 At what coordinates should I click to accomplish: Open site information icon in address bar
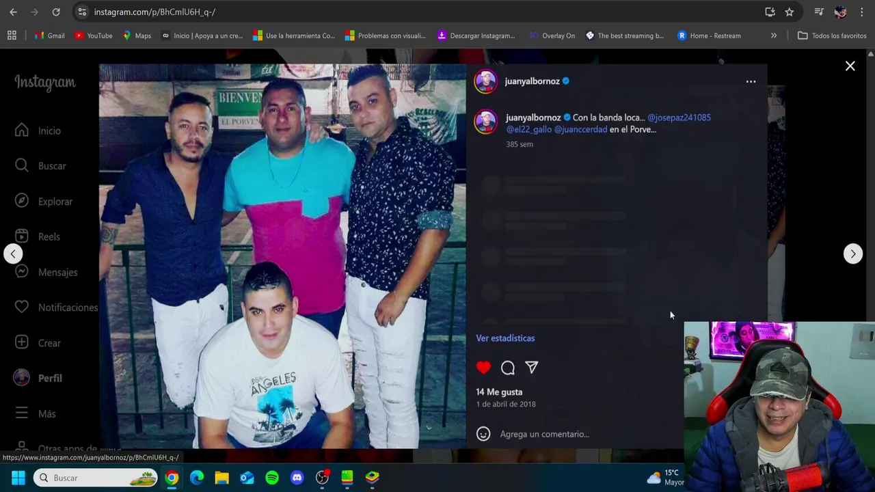click(x=82, y=12)
